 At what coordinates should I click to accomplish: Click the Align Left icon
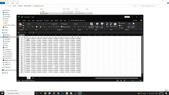pyautogui.click(x=49, y=27)
